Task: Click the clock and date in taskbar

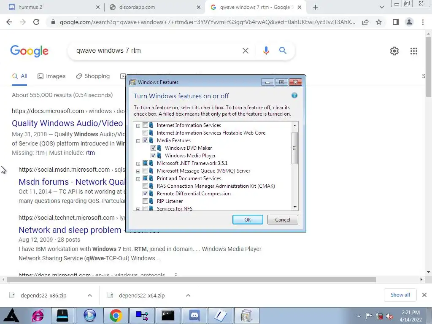Action: click(x=410, y=316)
